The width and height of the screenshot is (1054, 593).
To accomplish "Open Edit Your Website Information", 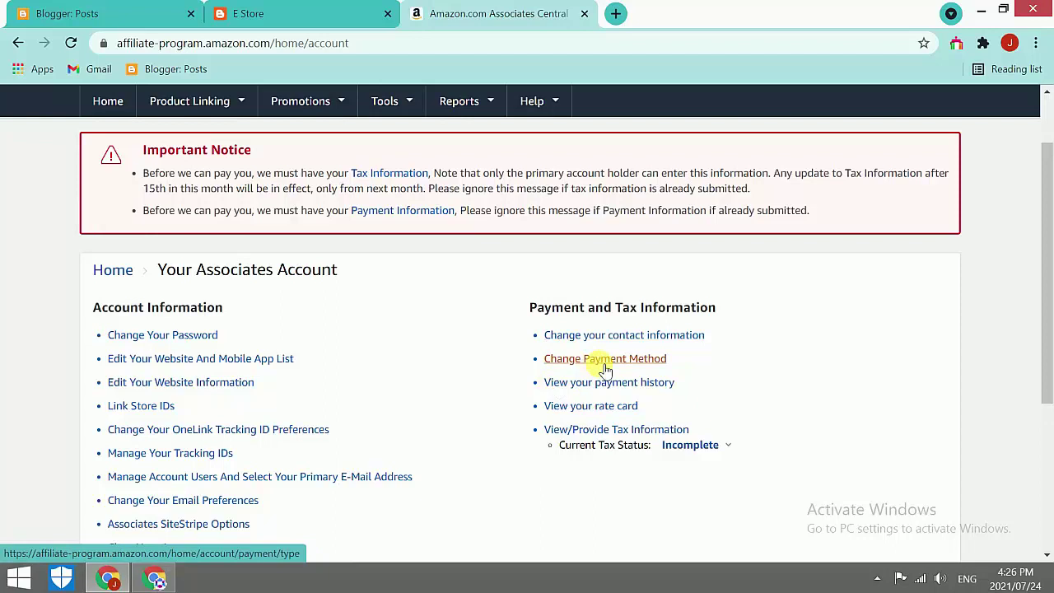I will click(x=181, y=382).
